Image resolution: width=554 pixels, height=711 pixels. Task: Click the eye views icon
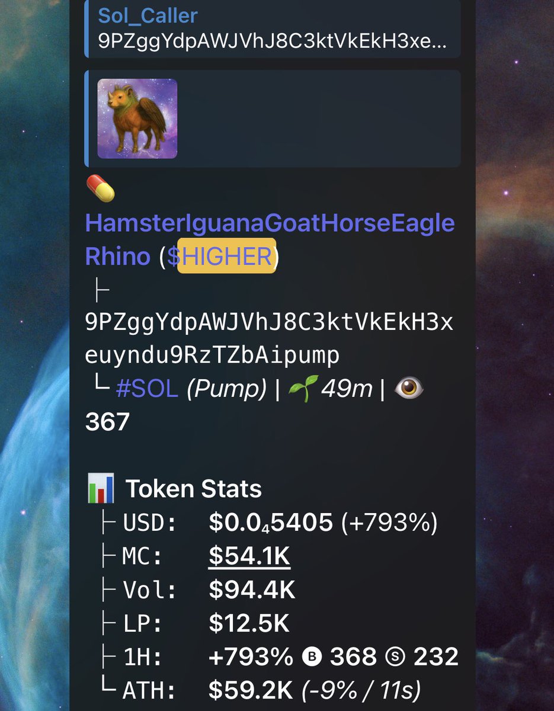point(409,389)
